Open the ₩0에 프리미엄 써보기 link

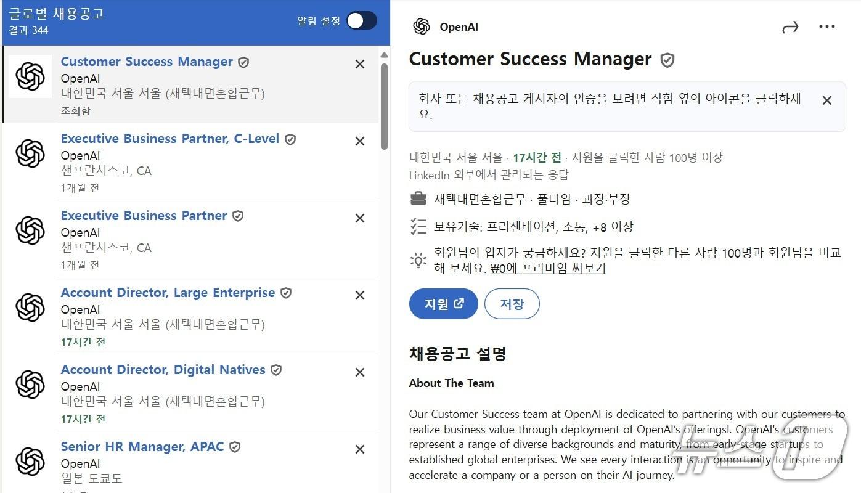(547, 268)
